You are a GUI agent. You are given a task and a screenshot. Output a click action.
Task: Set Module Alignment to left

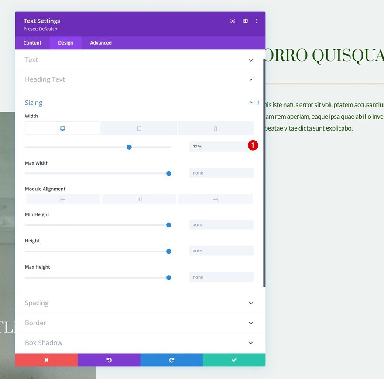coord(62,199)
